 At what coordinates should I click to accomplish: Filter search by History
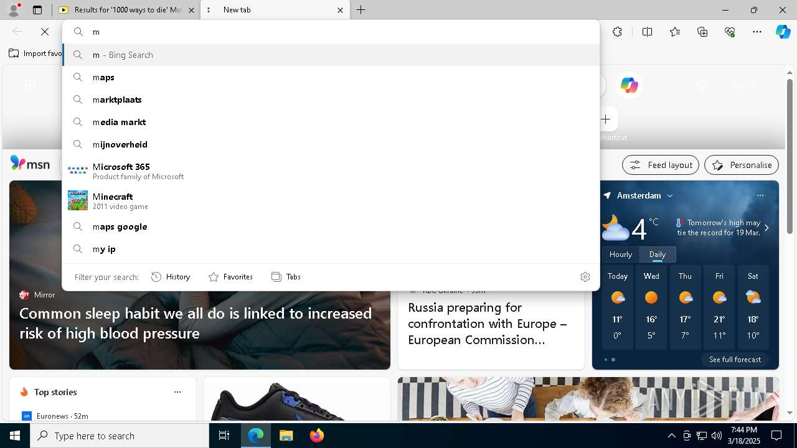[x=171, y=277]
